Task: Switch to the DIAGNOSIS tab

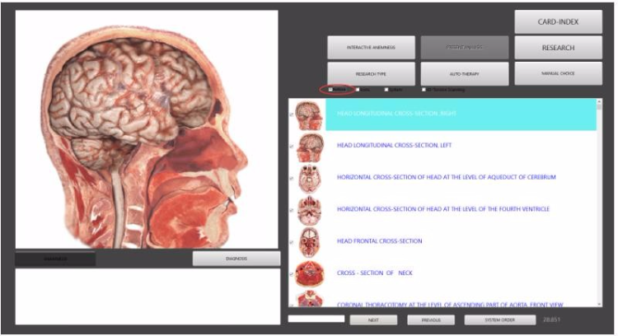Action: point(236,259)
